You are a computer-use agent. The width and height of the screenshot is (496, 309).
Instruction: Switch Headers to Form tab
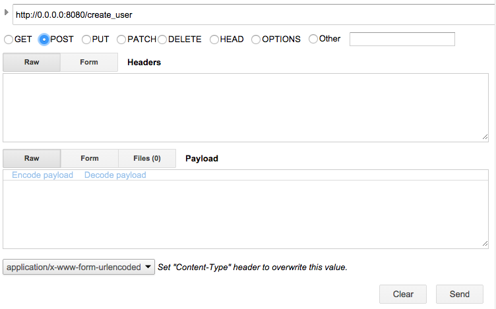point(89,62)
